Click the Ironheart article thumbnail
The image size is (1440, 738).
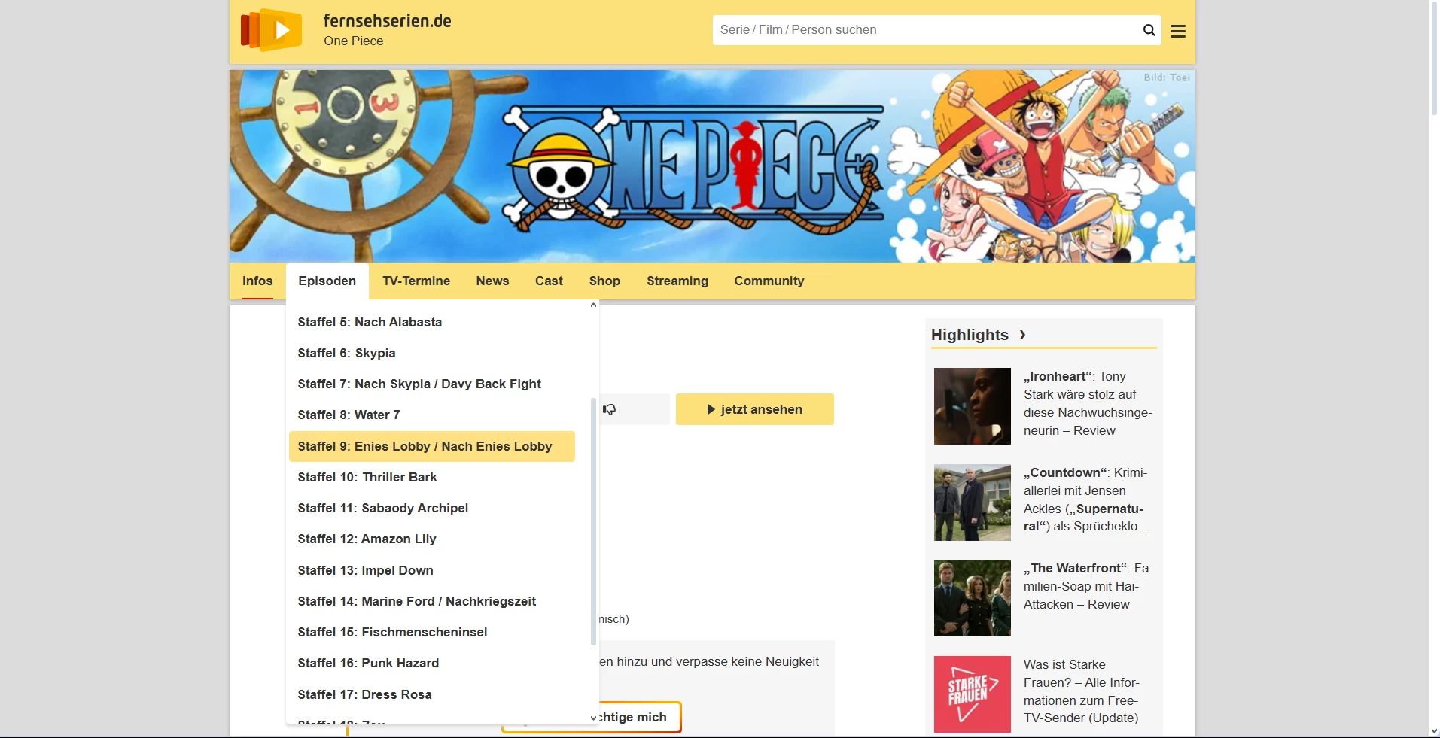[x=973, y=406]
